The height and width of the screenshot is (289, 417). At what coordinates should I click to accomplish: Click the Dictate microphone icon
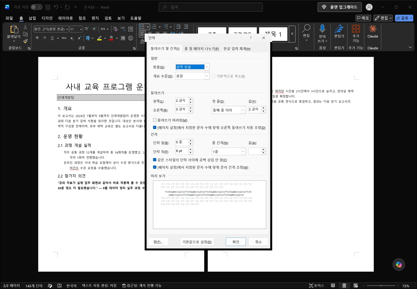click(322, 28)
